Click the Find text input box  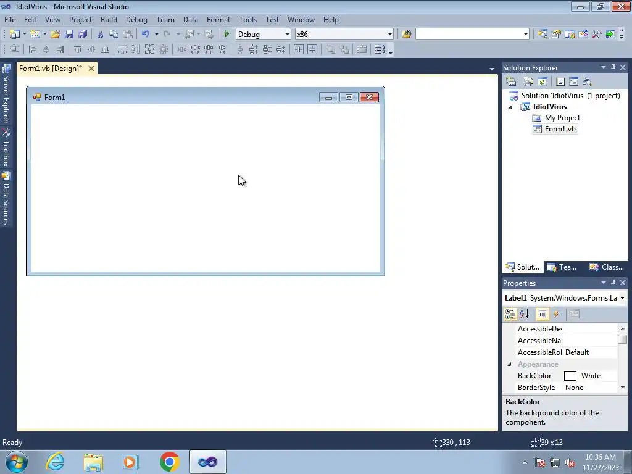469,35
